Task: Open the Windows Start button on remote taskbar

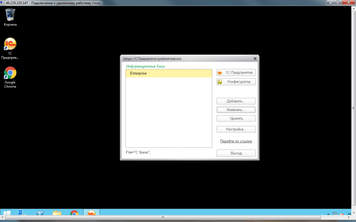Action: point(7,212)
